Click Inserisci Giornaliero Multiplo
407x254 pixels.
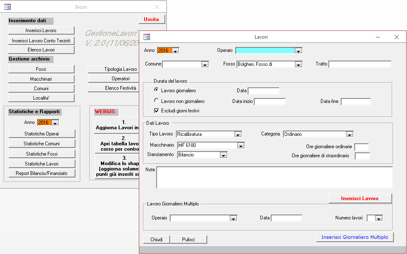(x=355, y=237)
